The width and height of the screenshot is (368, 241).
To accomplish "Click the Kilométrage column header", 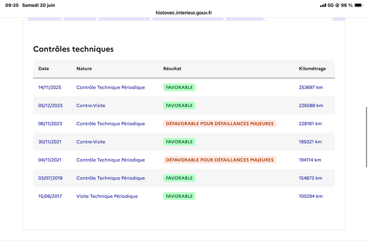I will pos(312,68).
